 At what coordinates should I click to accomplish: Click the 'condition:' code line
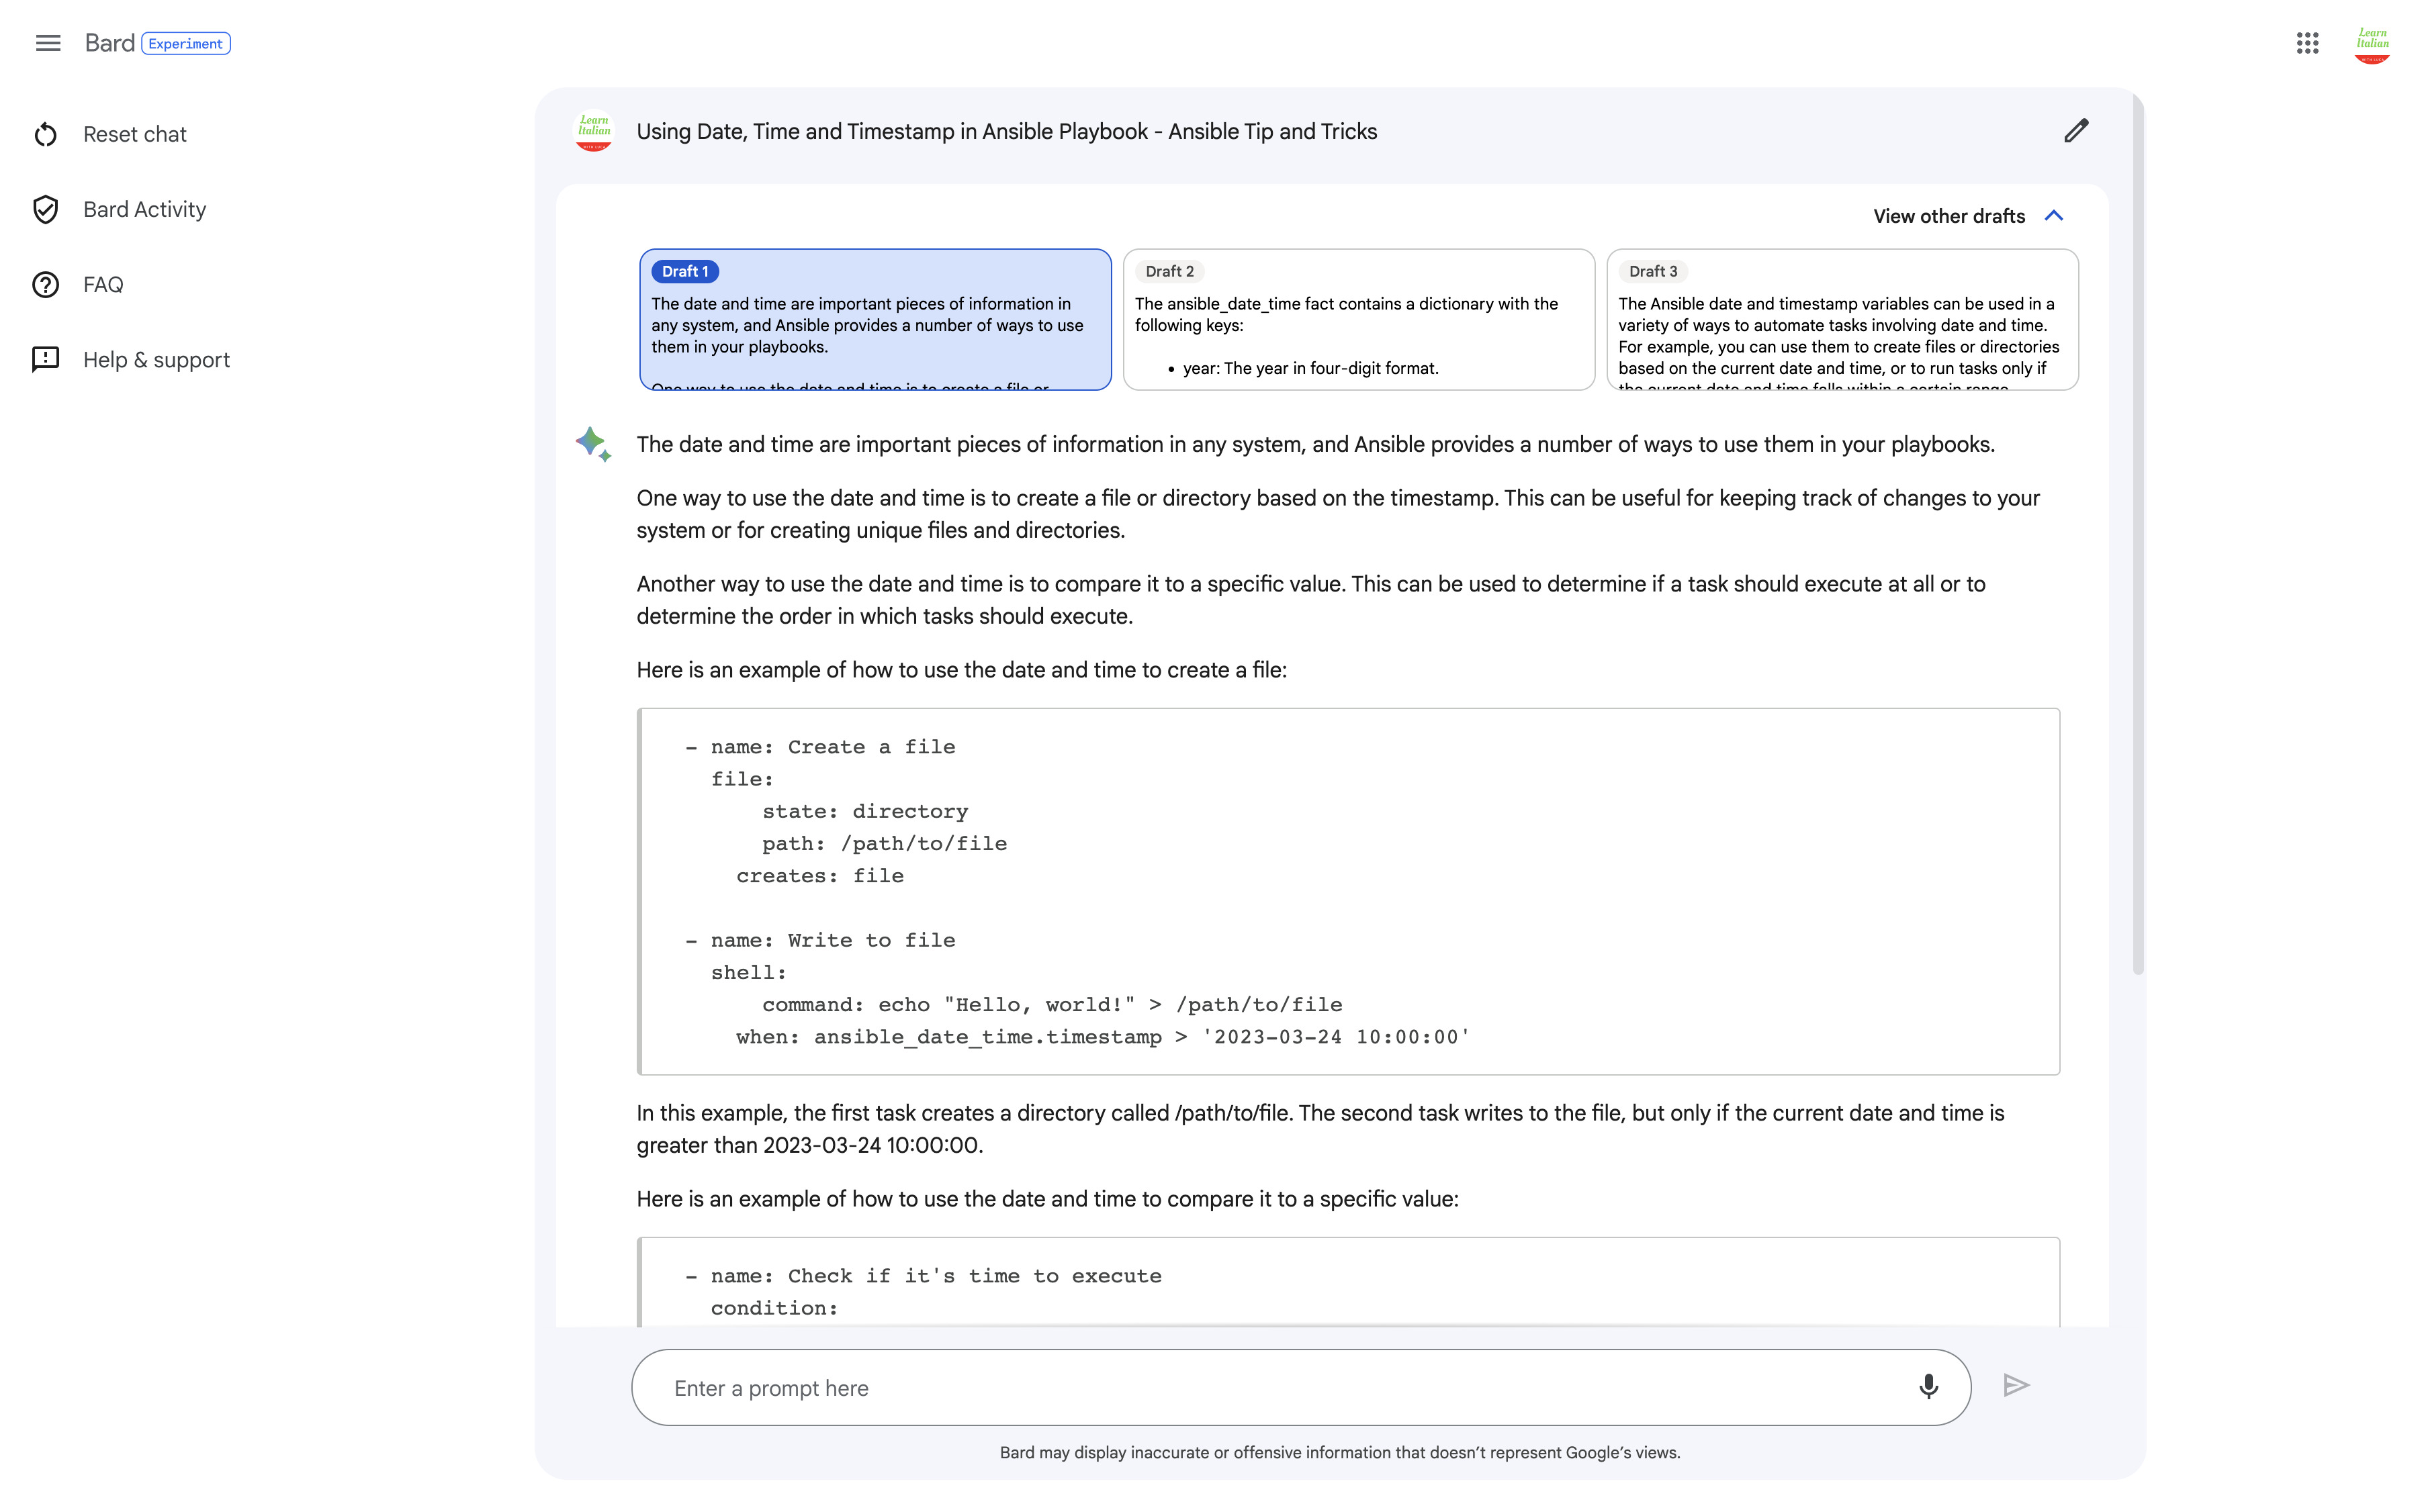coord(774,1309)
